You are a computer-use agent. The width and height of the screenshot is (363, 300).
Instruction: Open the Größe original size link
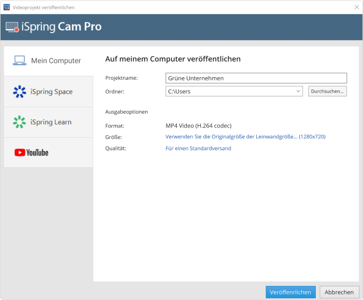tap(245, 137)
